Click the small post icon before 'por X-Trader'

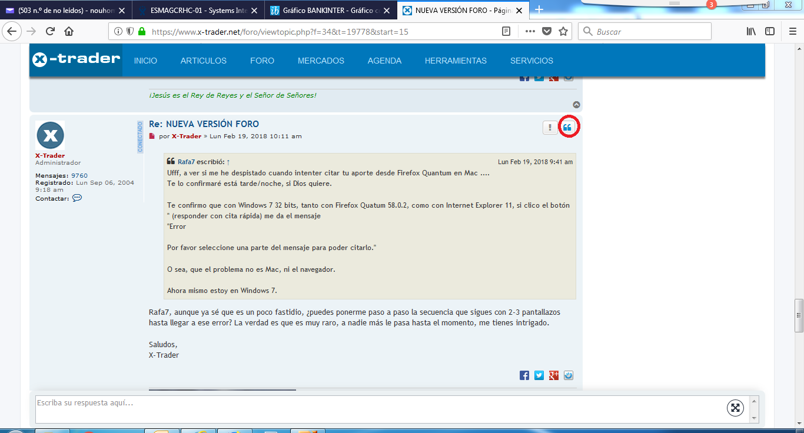152,136
